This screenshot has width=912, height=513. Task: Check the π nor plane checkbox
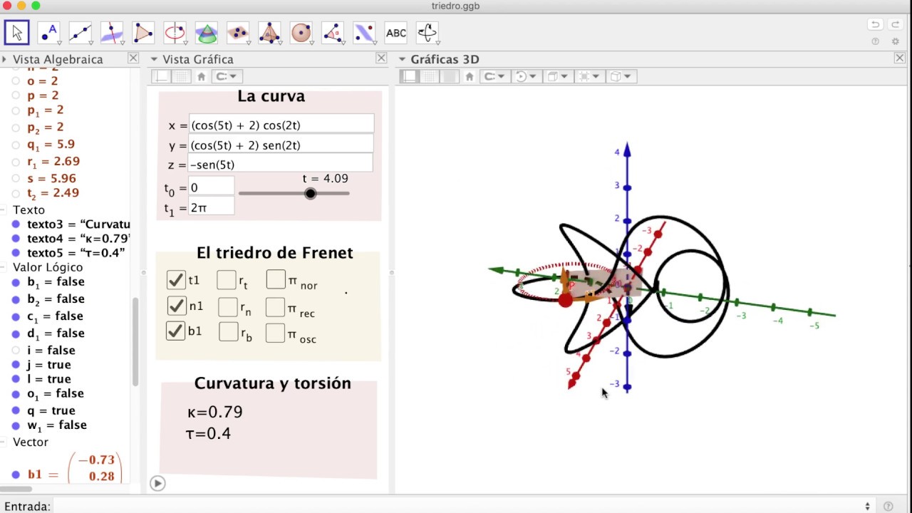click(x=276, y=279)
